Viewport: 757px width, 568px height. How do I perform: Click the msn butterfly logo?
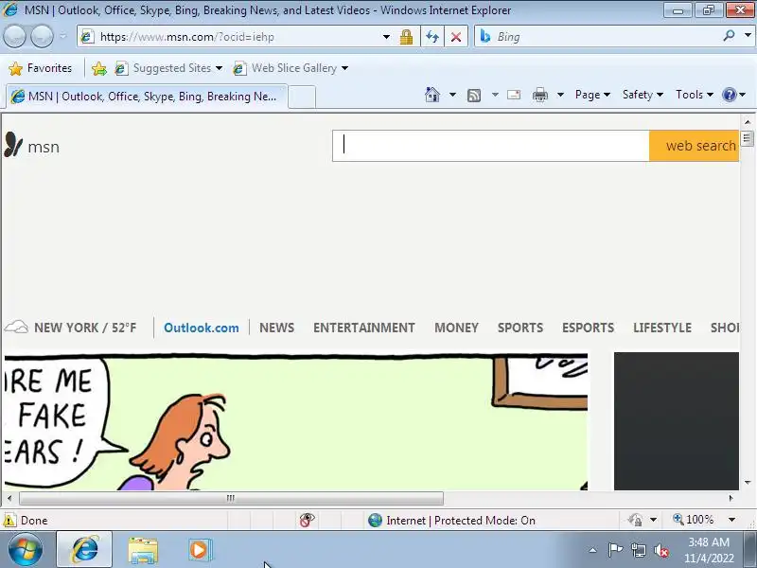[32, 146]
